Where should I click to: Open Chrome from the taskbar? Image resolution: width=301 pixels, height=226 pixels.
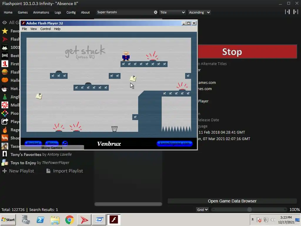(69, 220)
